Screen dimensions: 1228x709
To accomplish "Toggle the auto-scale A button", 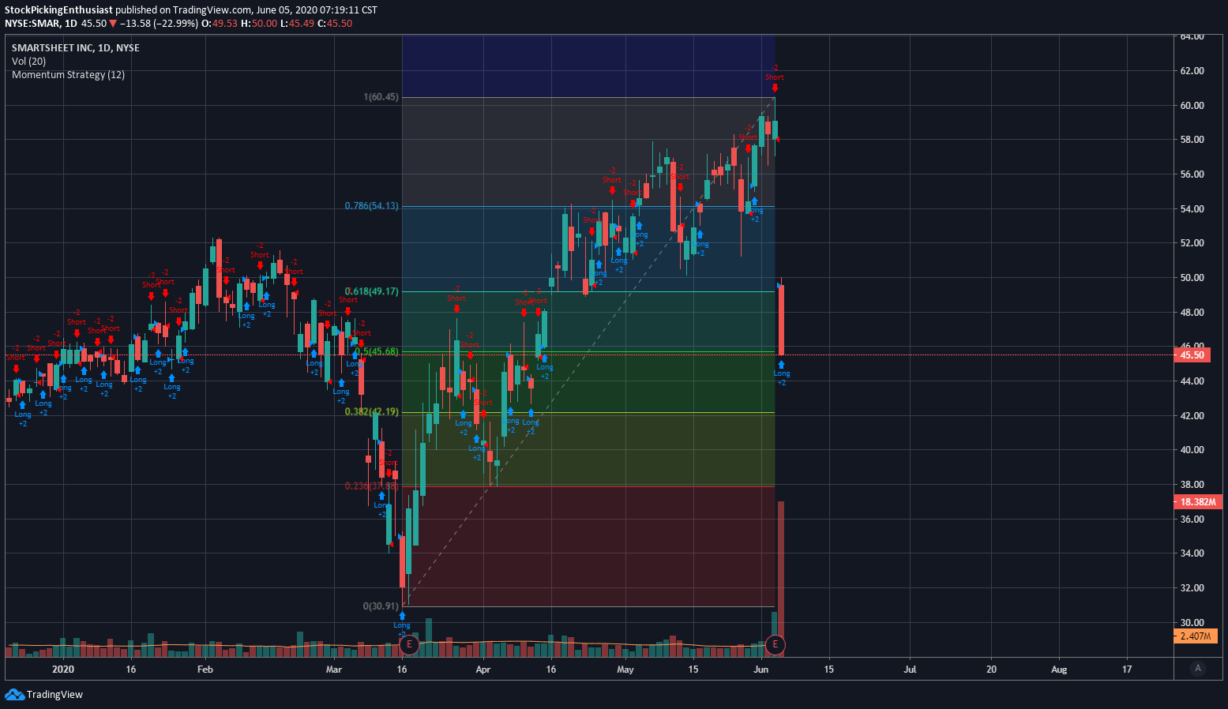I will click(1198, 668).
